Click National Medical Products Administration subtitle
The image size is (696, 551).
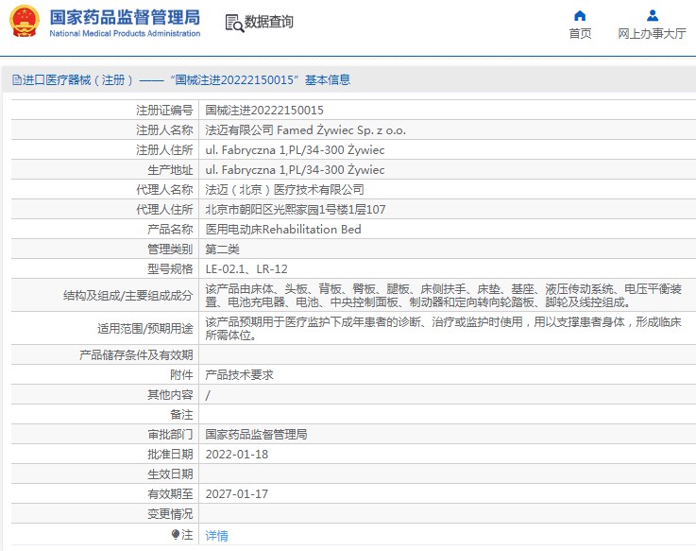(124, 33)
